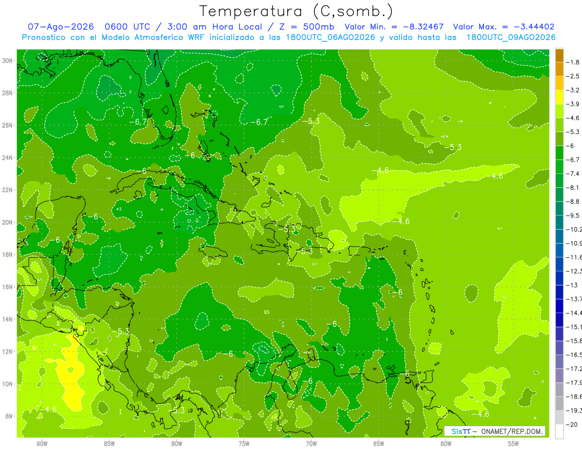Click the "65W" longitude axis label
582x450 pixels.
pyautogui.click(x=379, y=444)
